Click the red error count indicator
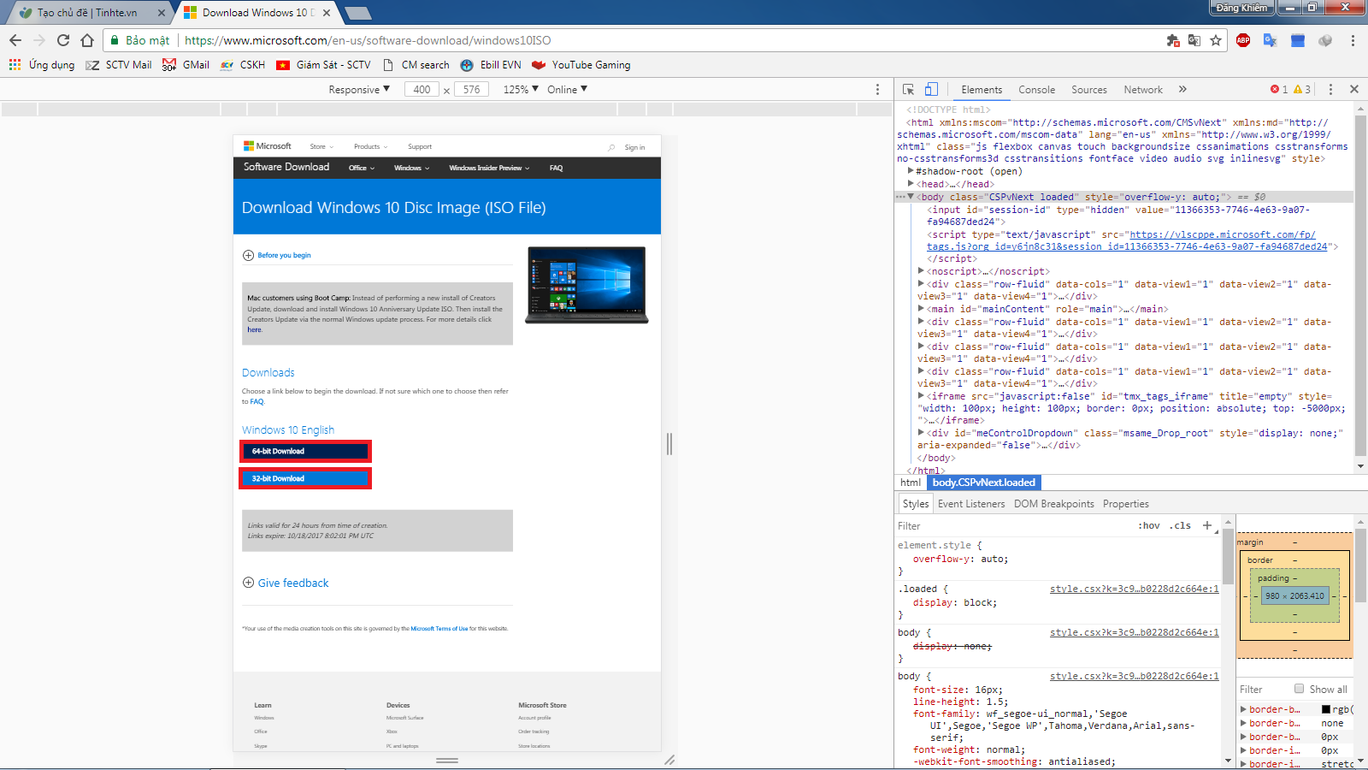Image resolution: width=1368 pixels, height=770 pixels. [1279, 89]
